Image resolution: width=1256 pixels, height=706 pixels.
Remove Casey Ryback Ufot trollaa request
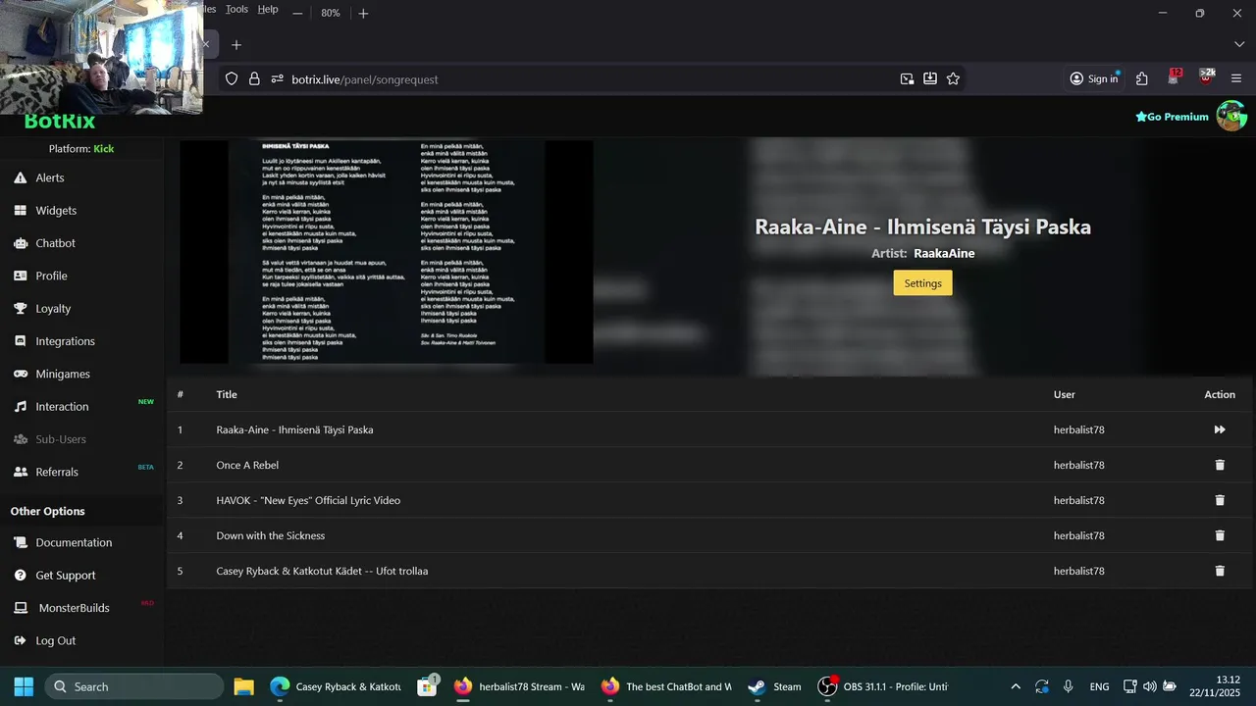click(1220, 571)
